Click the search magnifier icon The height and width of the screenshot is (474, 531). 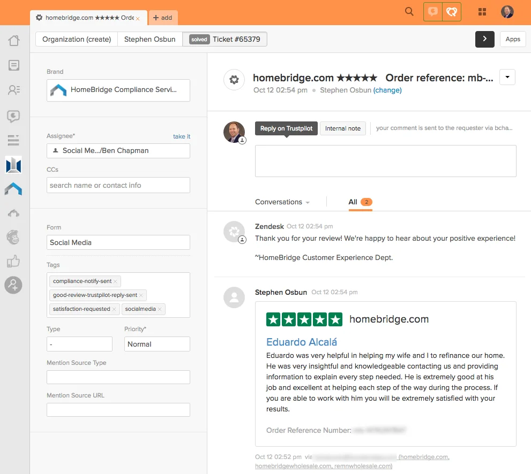coord(409,11)
